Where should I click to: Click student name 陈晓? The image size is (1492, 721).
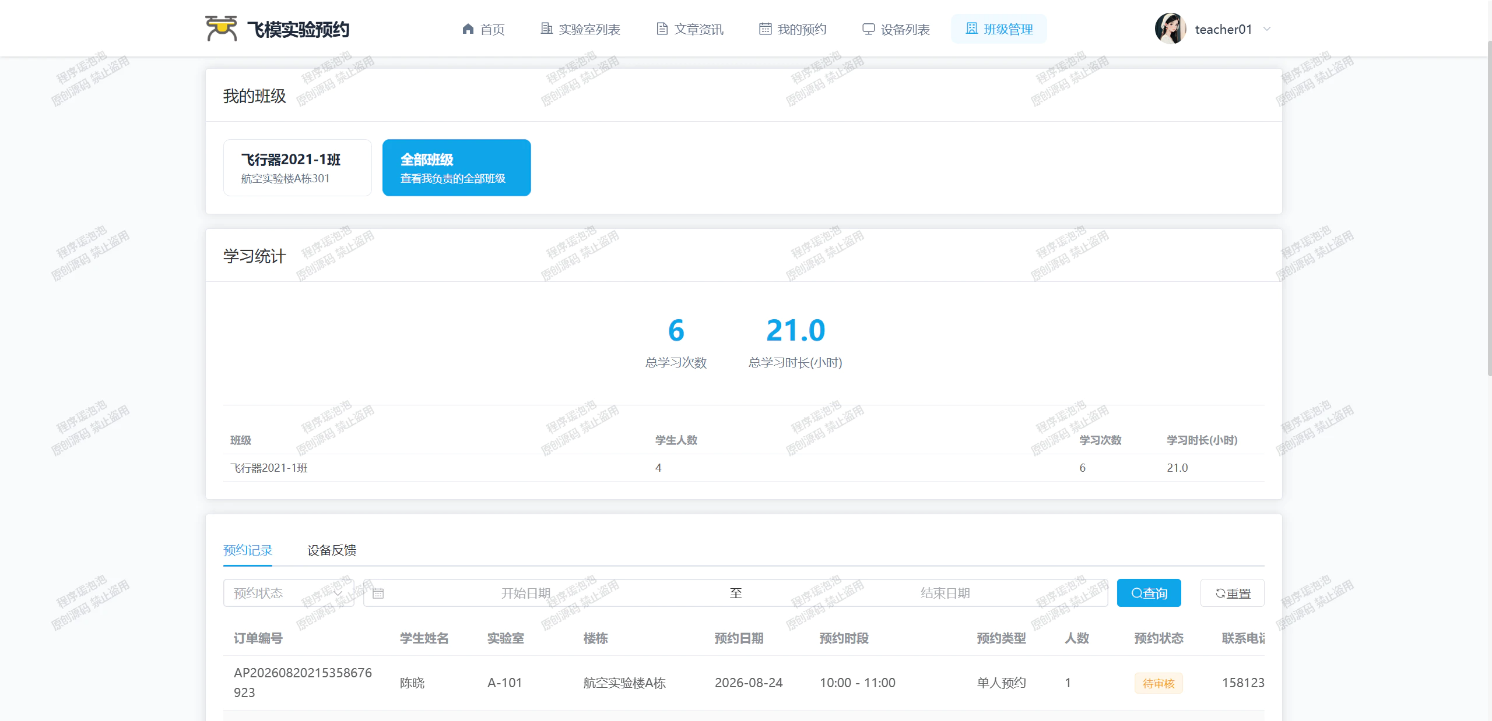pyautogui.click(x=412, y=683)
